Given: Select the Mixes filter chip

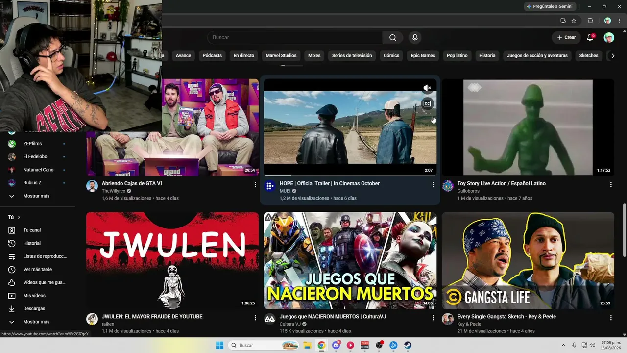Looking at the screenshot, I should pyautogui.click(x=314, y=56).
